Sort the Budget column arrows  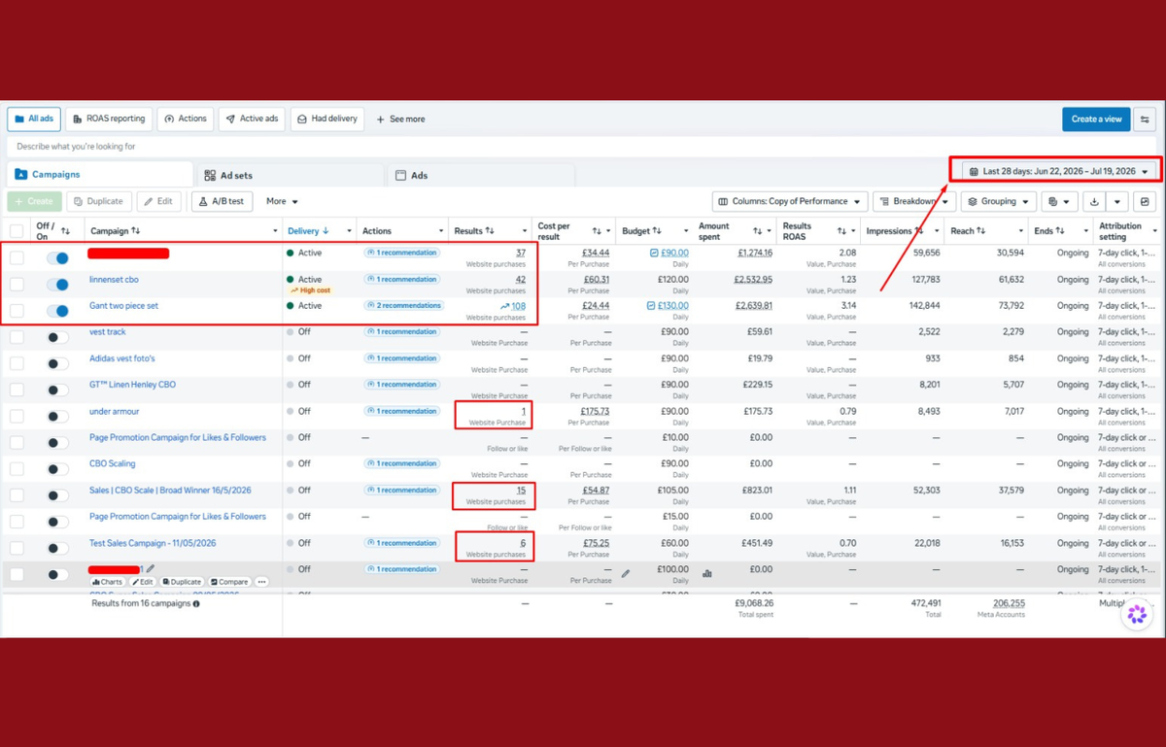(658, 231)
